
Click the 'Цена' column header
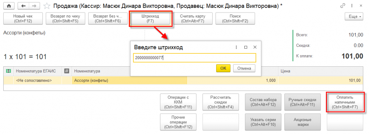(x=320, y=71)
